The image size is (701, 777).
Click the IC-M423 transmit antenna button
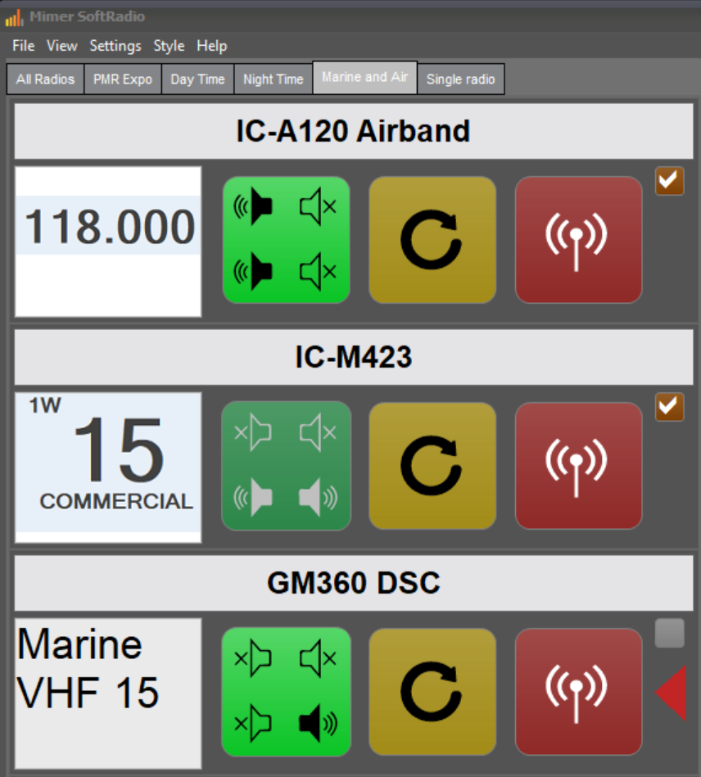(578, 466)
